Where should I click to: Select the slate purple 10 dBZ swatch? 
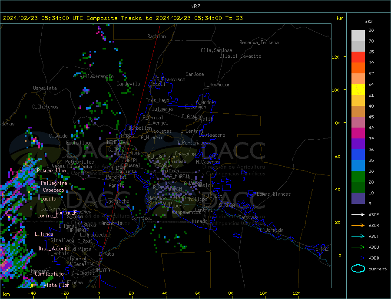click(x=358, y=198)
